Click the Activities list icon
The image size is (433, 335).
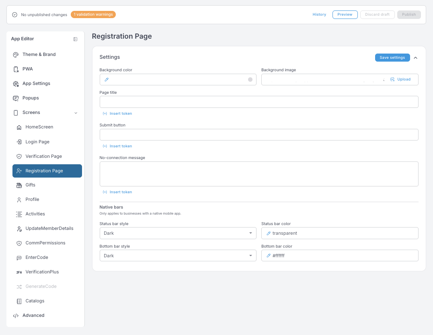coord(19,214)
